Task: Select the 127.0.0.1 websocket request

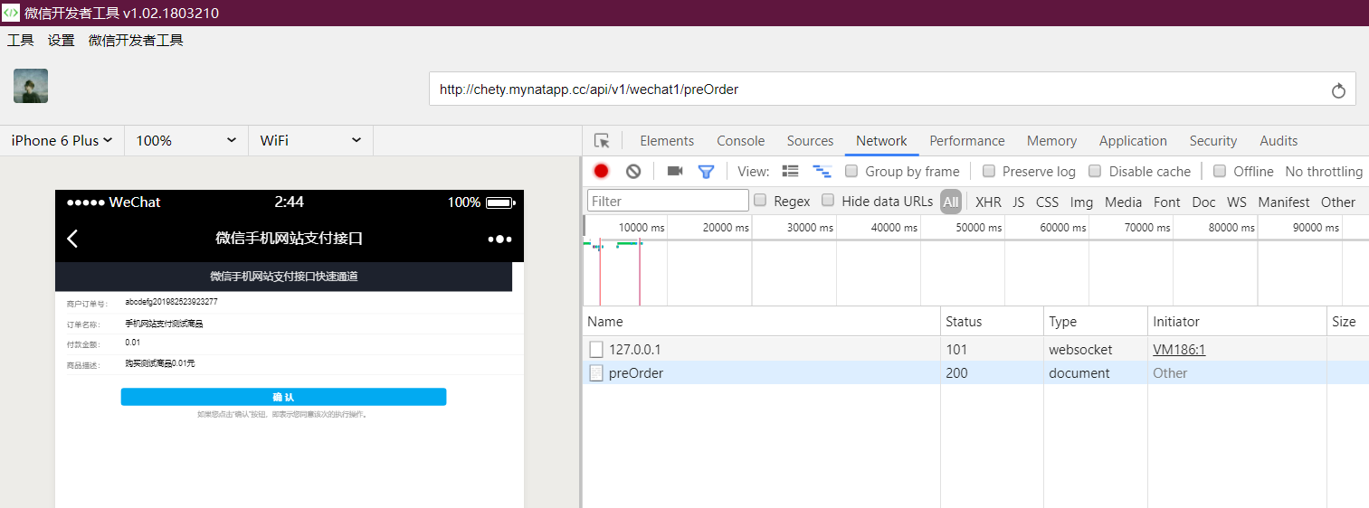Action: pyautogui.click(x=975, y=349)
